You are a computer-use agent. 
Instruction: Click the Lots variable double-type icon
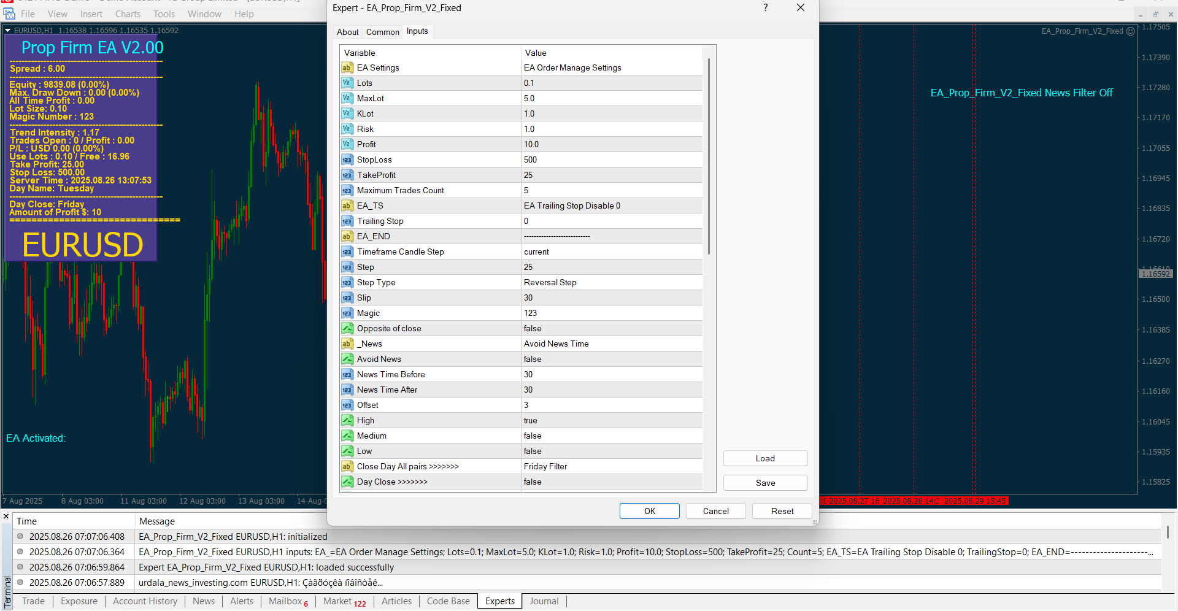pyautogui.click(x=347, y=83)
